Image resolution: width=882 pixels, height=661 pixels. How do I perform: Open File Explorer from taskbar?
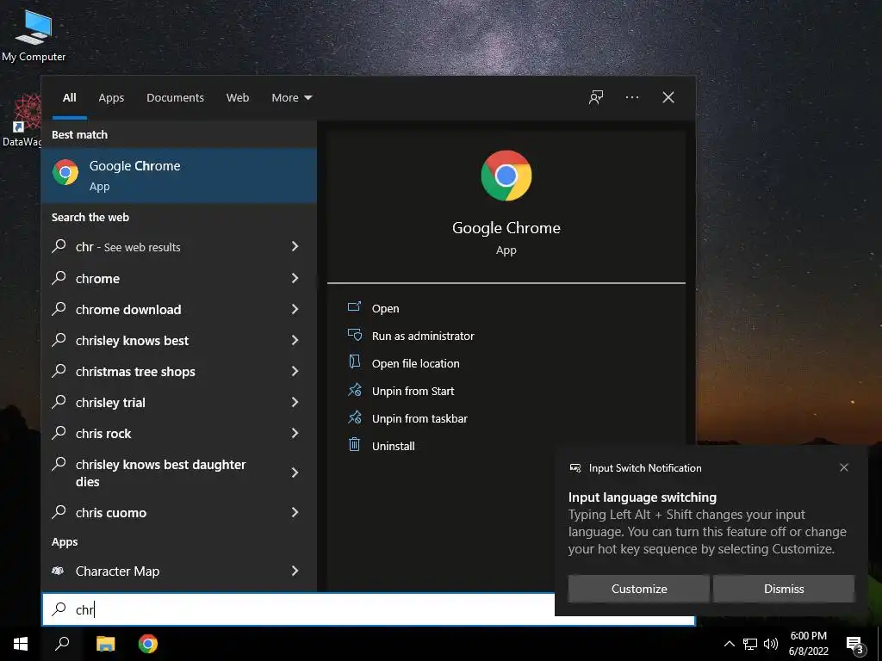click(105, 644)
